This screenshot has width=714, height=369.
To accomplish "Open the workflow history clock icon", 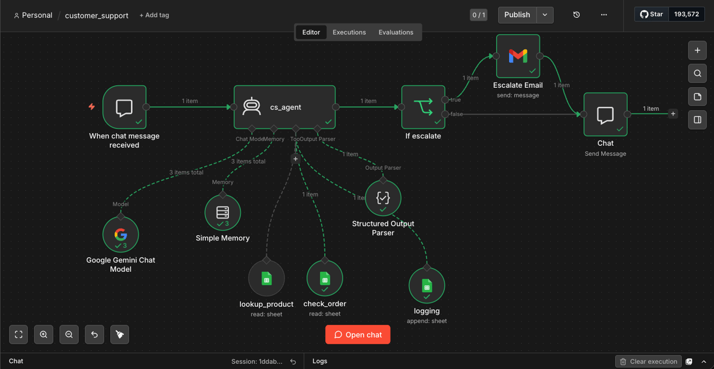I will [577, 15].
